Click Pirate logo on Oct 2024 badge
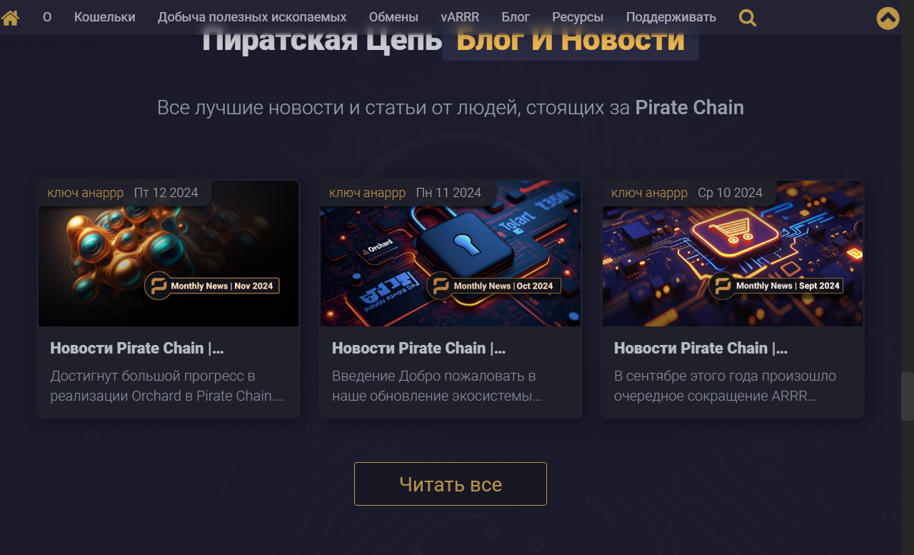The image size is (914, 555). [x=440, y=286]
